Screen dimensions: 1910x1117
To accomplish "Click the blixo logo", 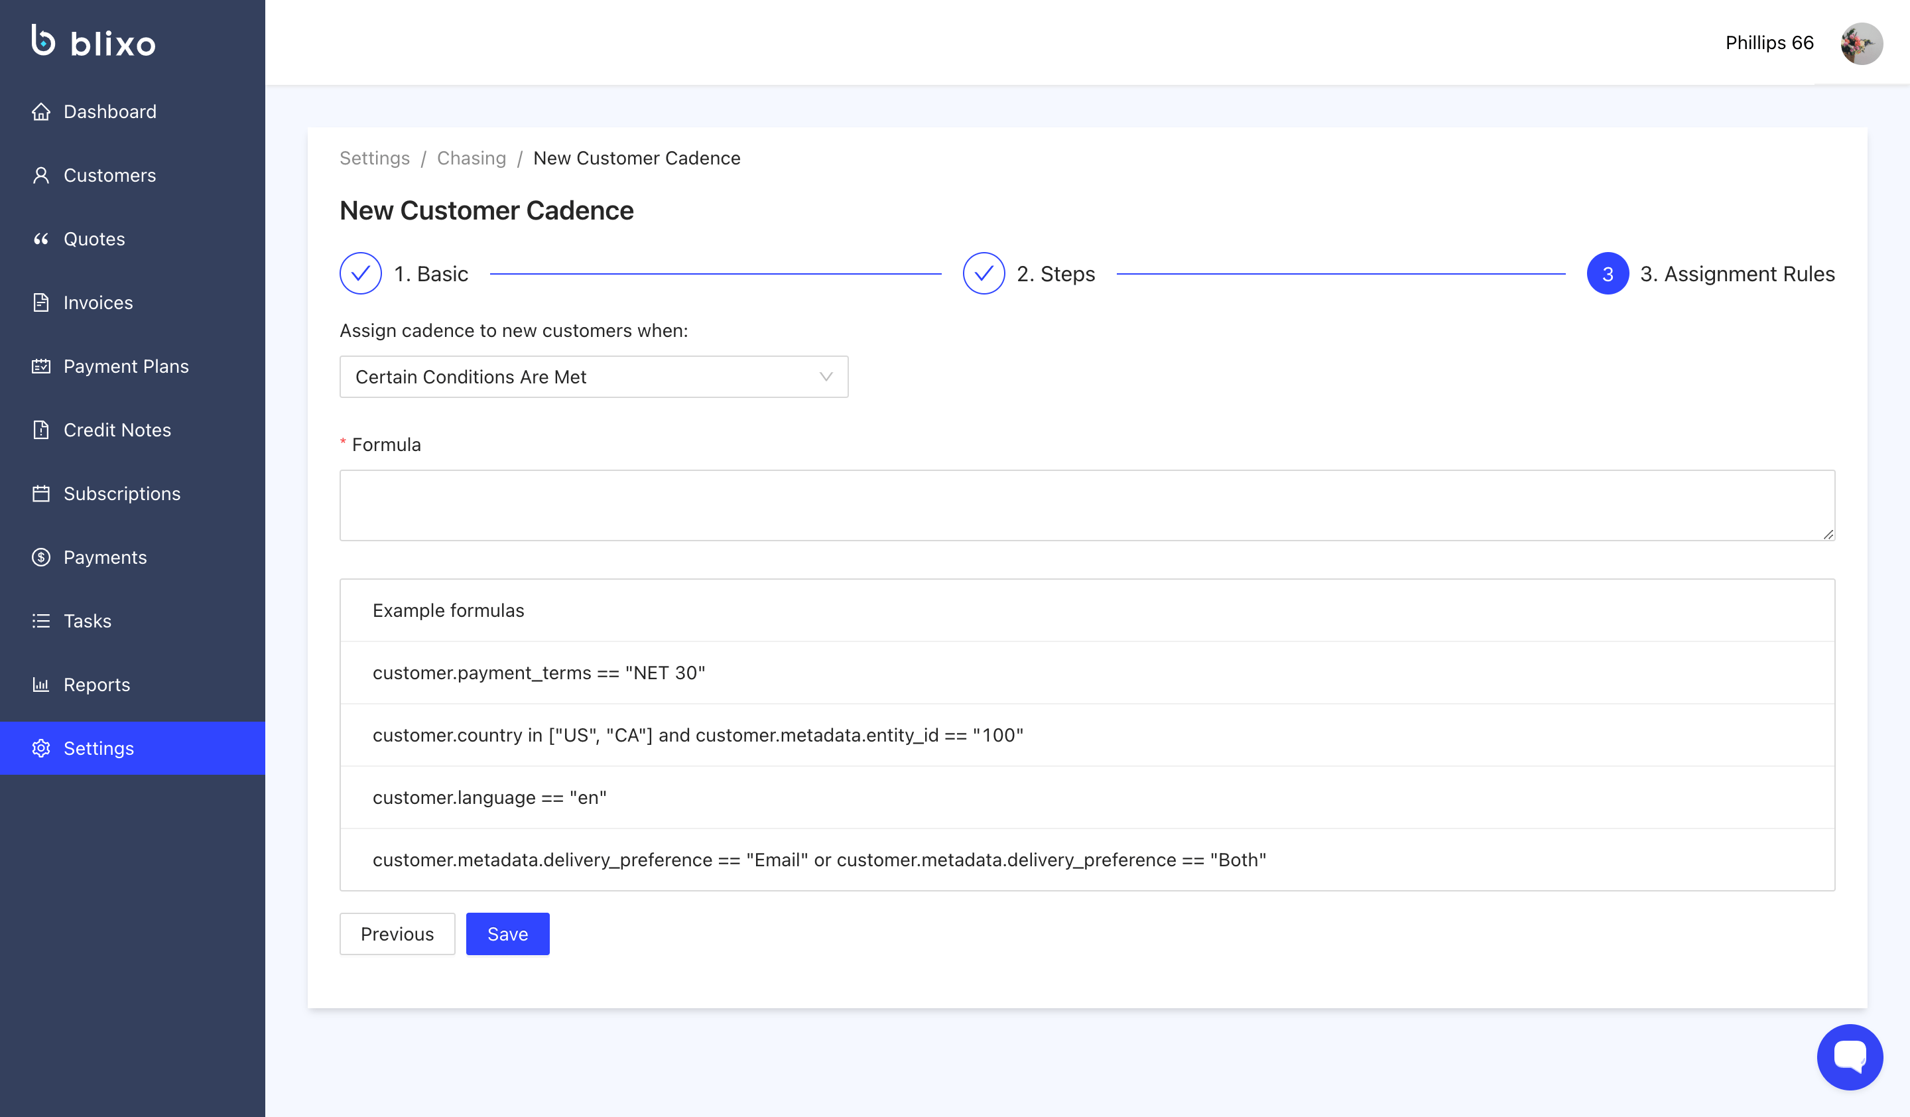I will click(x=94, y=42).
